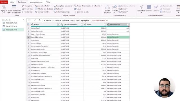Open the Archivo menu
Image resolution: width=180 pixels, height=101 pixels.
click(4, 2)
